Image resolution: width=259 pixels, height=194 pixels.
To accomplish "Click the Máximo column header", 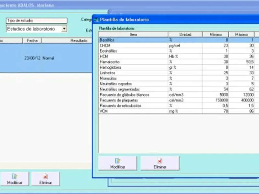I will point(241,35).
